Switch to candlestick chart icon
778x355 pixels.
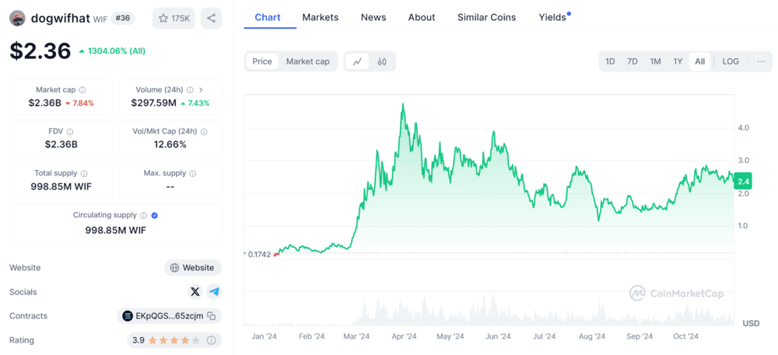(x=382, y=61)
